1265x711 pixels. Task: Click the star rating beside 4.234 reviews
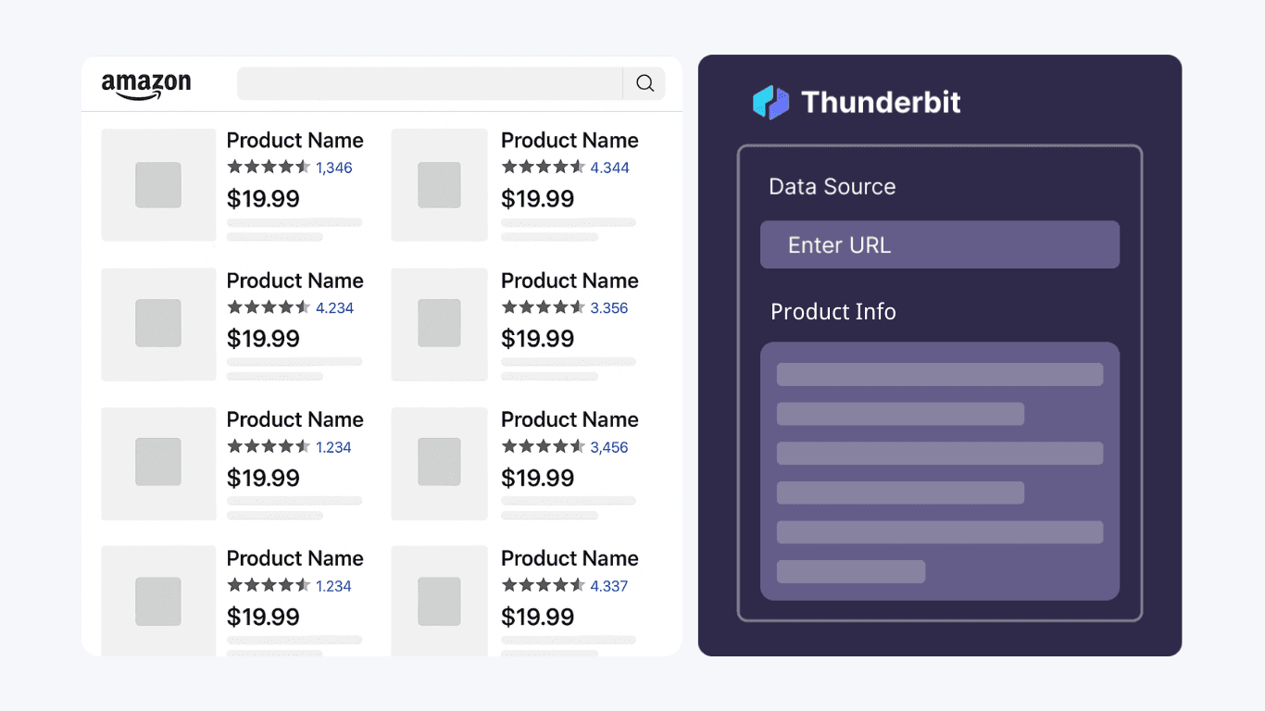[x=269, y=307]
